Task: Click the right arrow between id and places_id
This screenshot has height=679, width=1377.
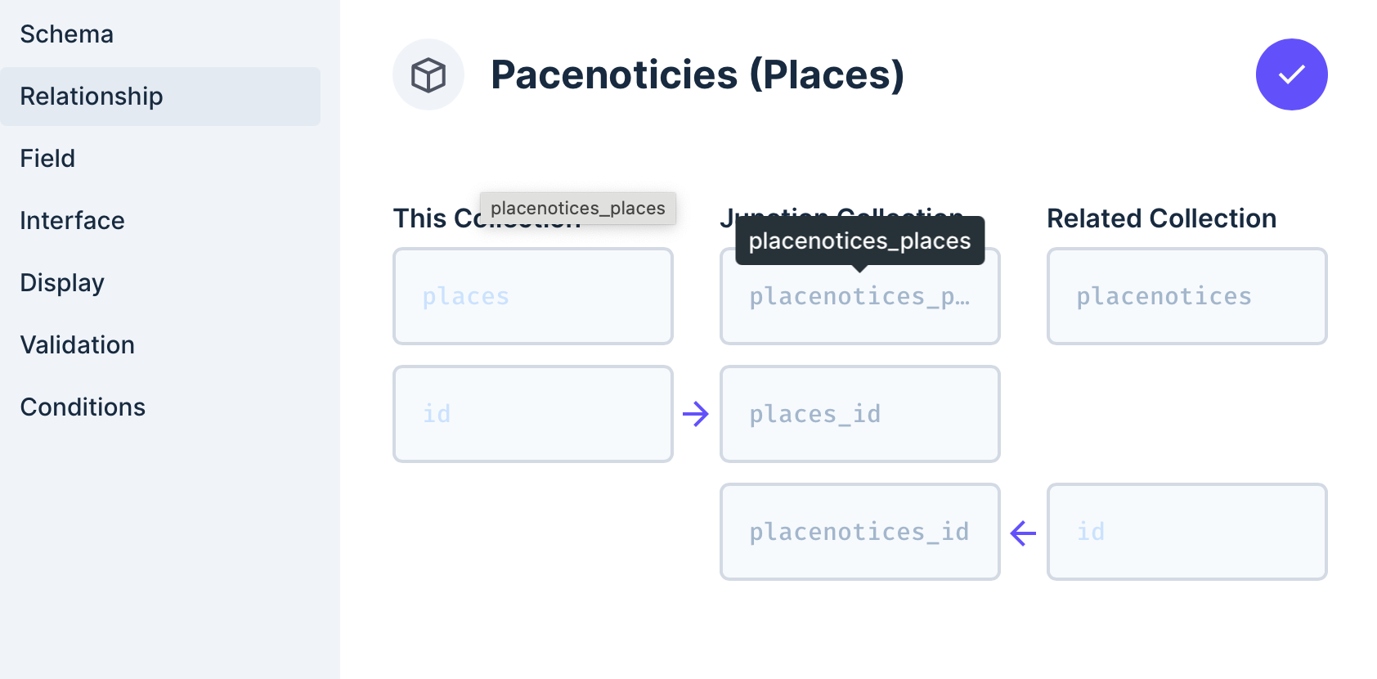Action: coord(696,414)
